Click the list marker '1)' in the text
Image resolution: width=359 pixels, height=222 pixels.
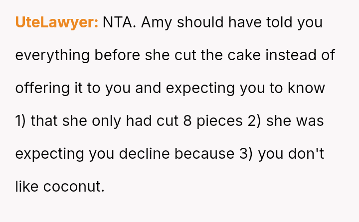point(21,121)
